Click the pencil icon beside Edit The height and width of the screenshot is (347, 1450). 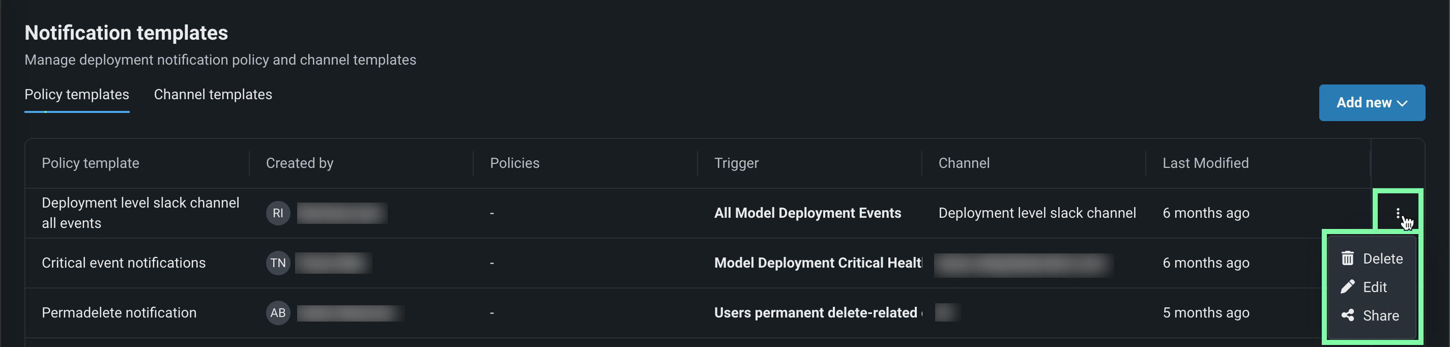pyautogui.click(x=1348, y=287)
